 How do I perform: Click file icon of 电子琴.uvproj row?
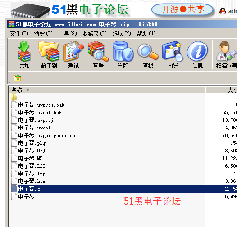(14, 120)
